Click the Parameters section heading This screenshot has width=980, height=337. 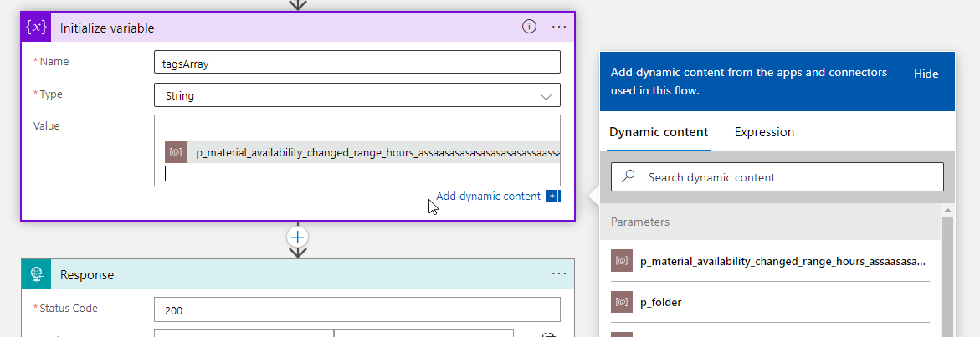[x=640, y=222]
